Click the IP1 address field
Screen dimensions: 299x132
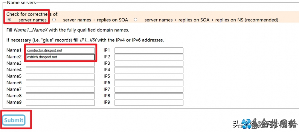point(149,51)
